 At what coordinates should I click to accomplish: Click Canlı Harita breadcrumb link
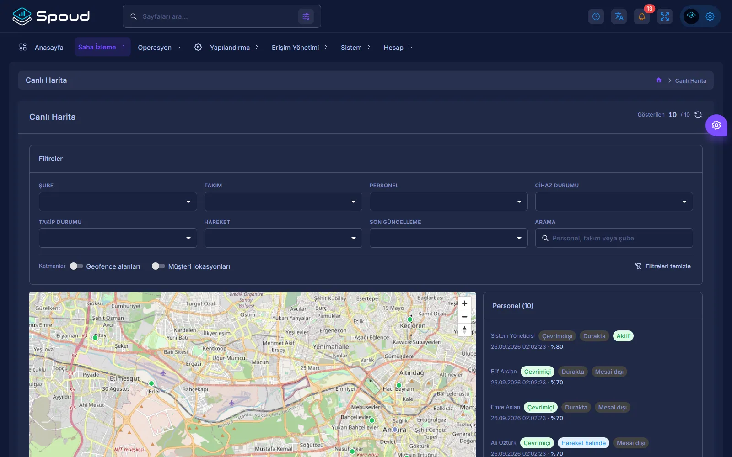pos(690,80)
